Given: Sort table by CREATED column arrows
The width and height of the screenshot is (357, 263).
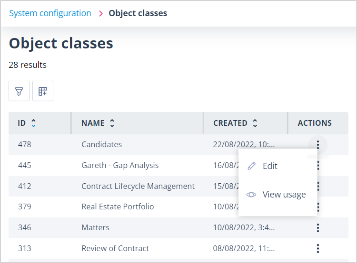Looking at the screenshot, I should coord(255,123).
